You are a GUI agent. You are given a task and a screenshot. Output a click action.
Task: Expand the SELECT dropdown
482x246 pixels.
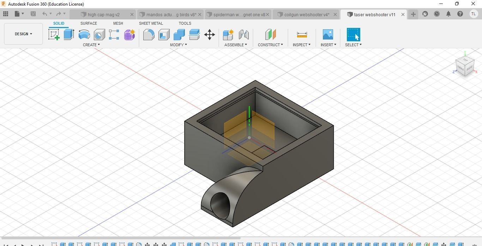(x=353, y=45)
